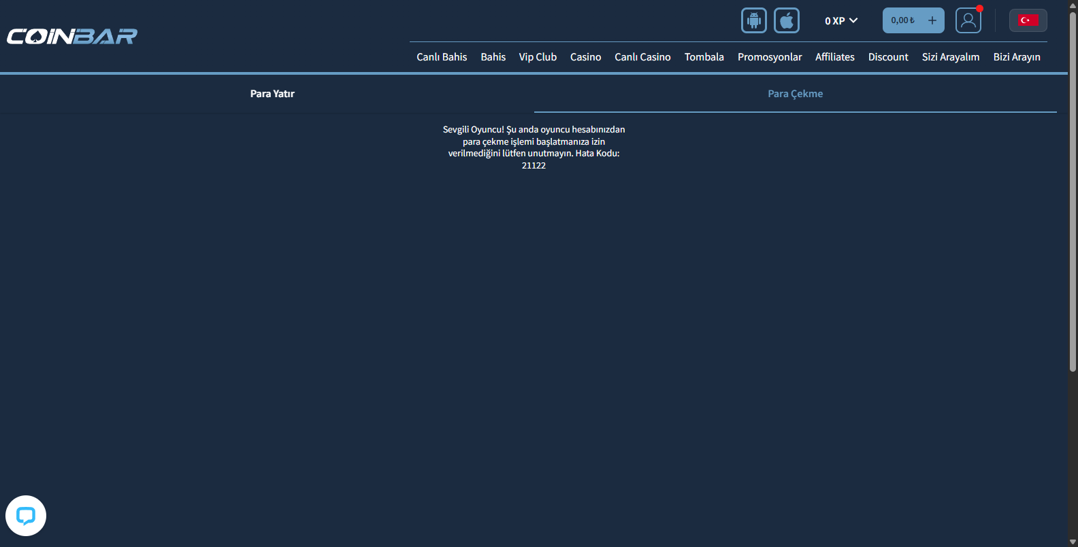This screenshot has width=1078, height=547.
Task: Go to homepage via Coinbar logo
Action: coord(72,36)
